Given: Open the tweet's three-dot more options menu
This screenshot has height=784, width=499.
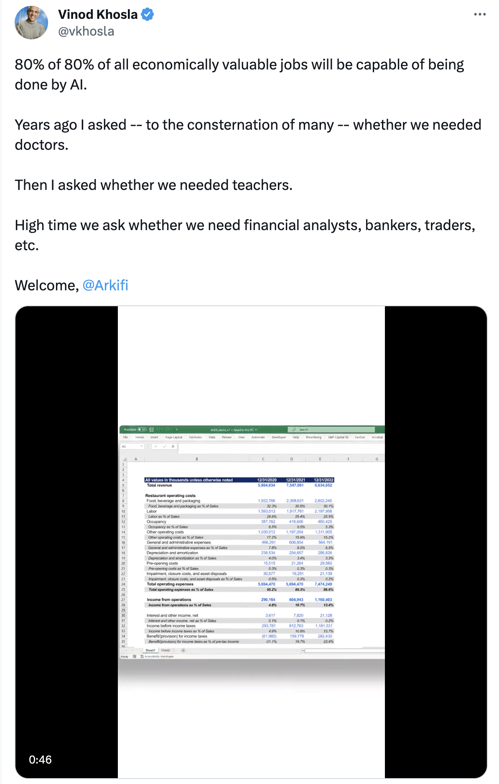Looking at the screenshot, I should point(480,14).
